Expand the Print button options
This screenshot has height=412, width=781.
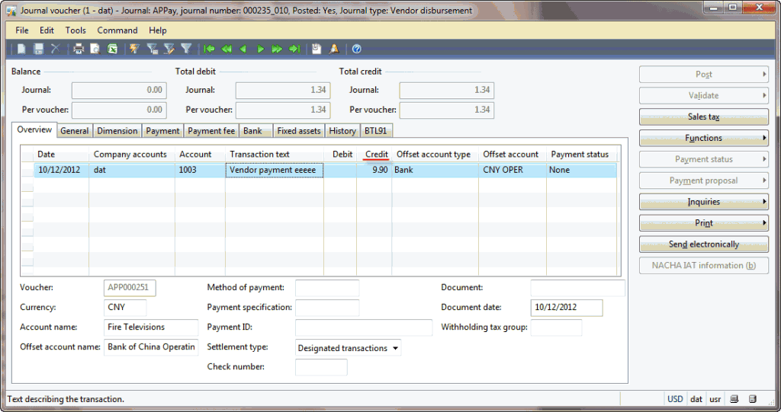coord(703,223)
